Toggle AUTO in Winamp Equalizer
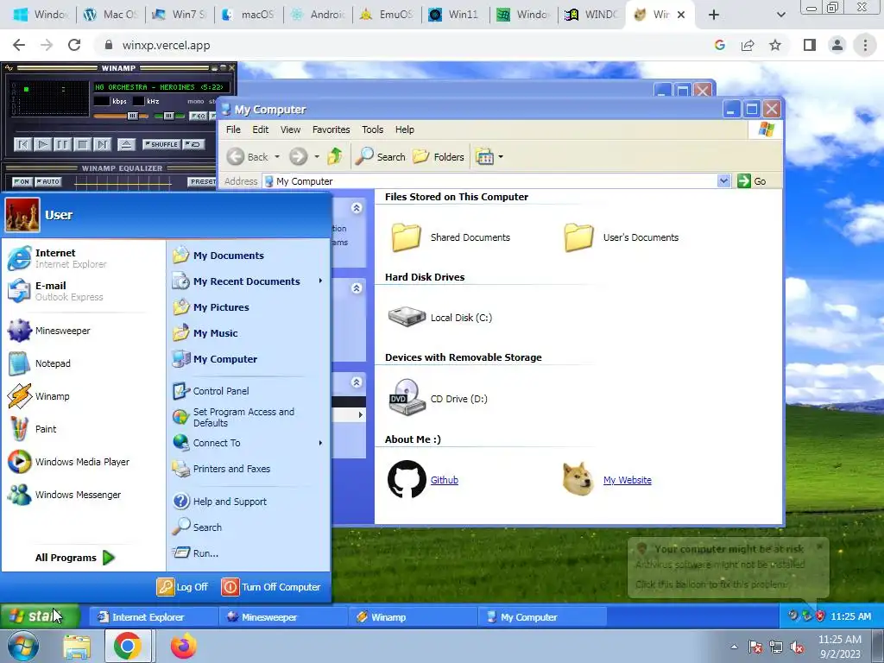884x663 pixels. 48,181
